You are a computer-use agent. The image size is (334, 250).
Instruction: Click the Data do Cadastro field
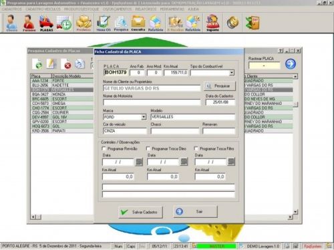[220, 102]
